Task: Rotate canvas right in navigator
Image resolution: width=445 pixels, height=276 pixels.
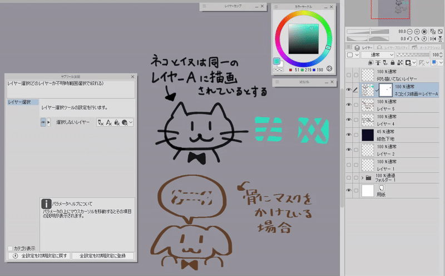Action: pyautogui.click(x=417, y=38)
